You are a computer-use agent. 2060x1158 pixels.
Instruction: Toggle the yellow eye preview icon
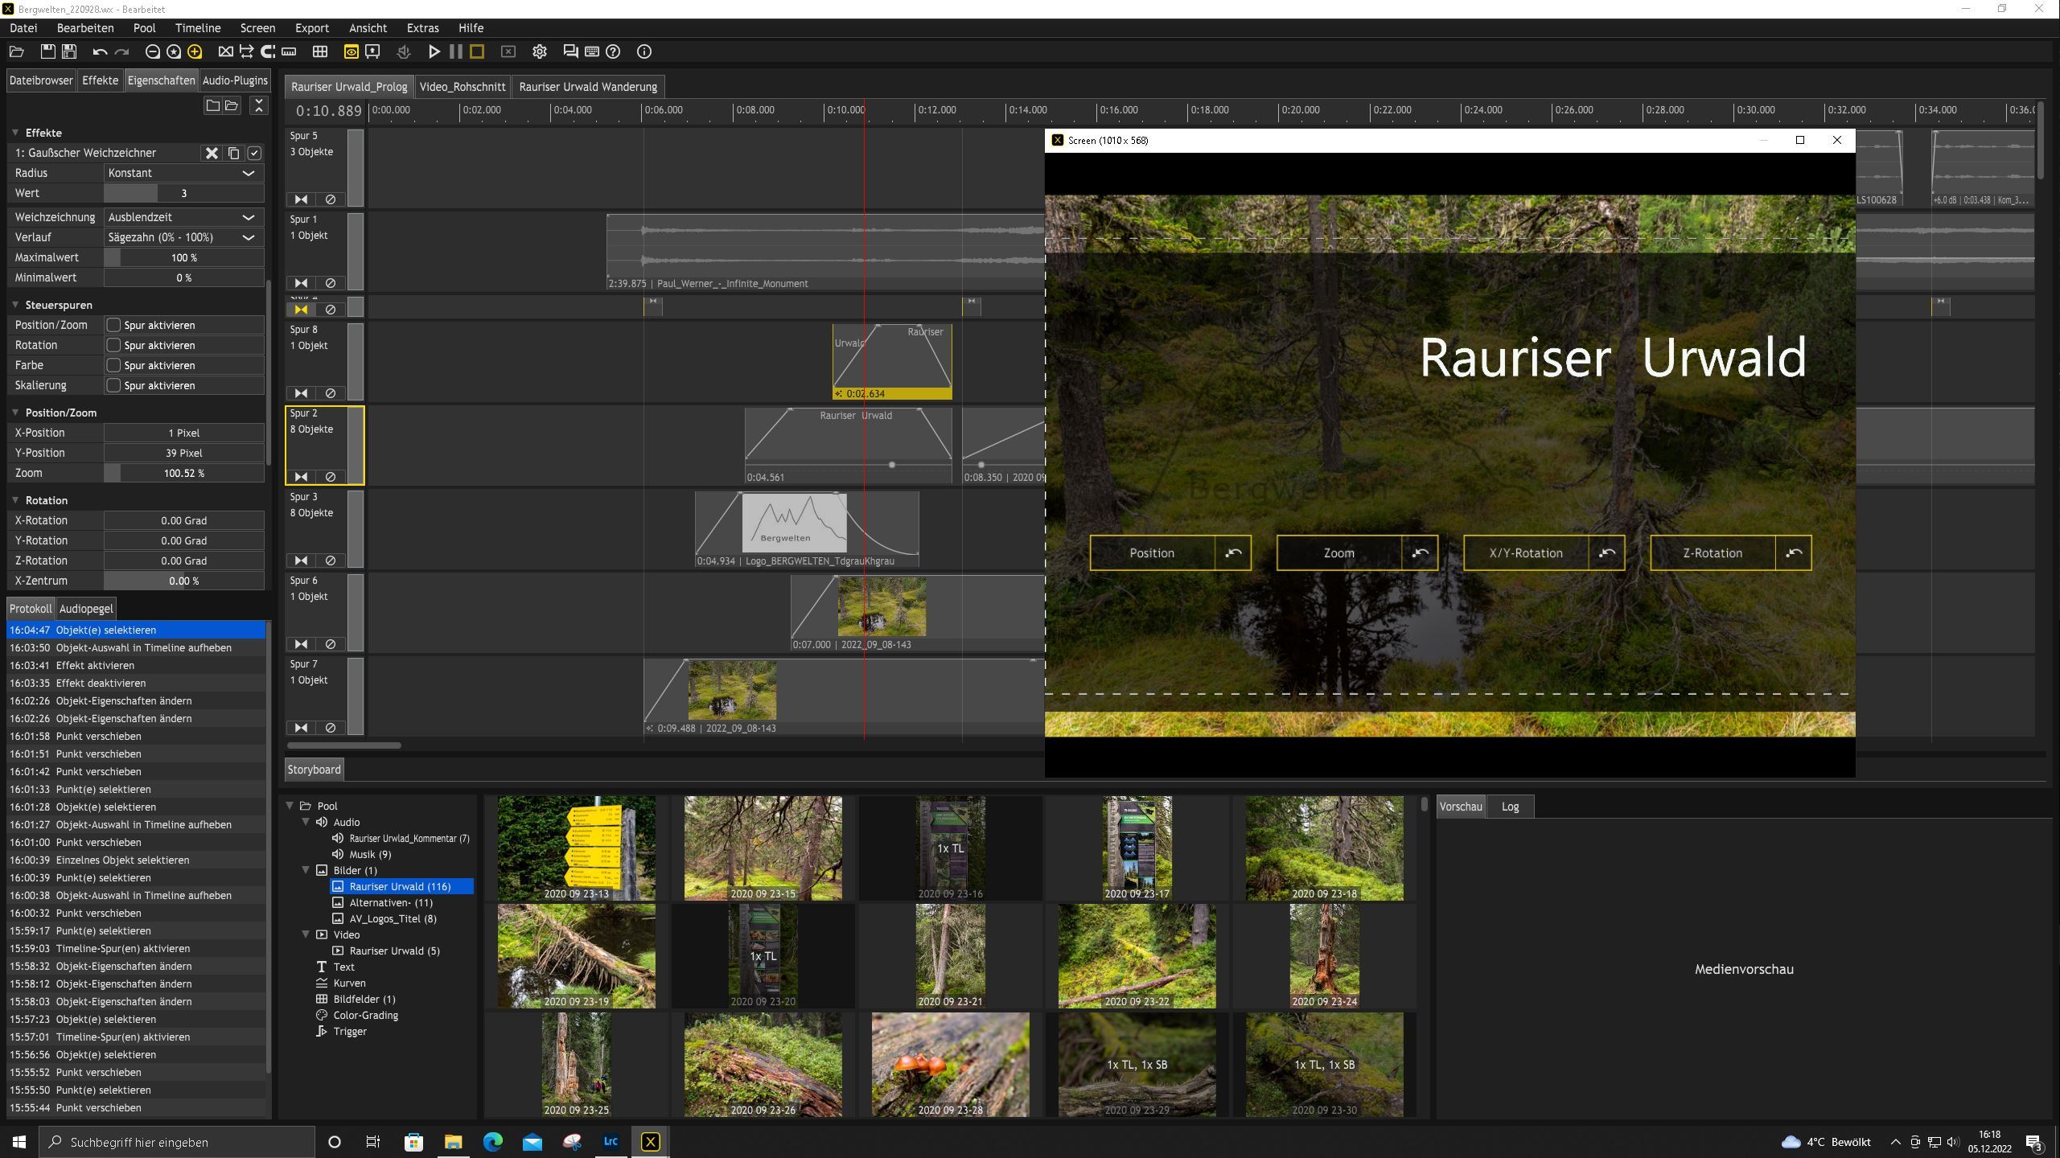pos(352,51)
